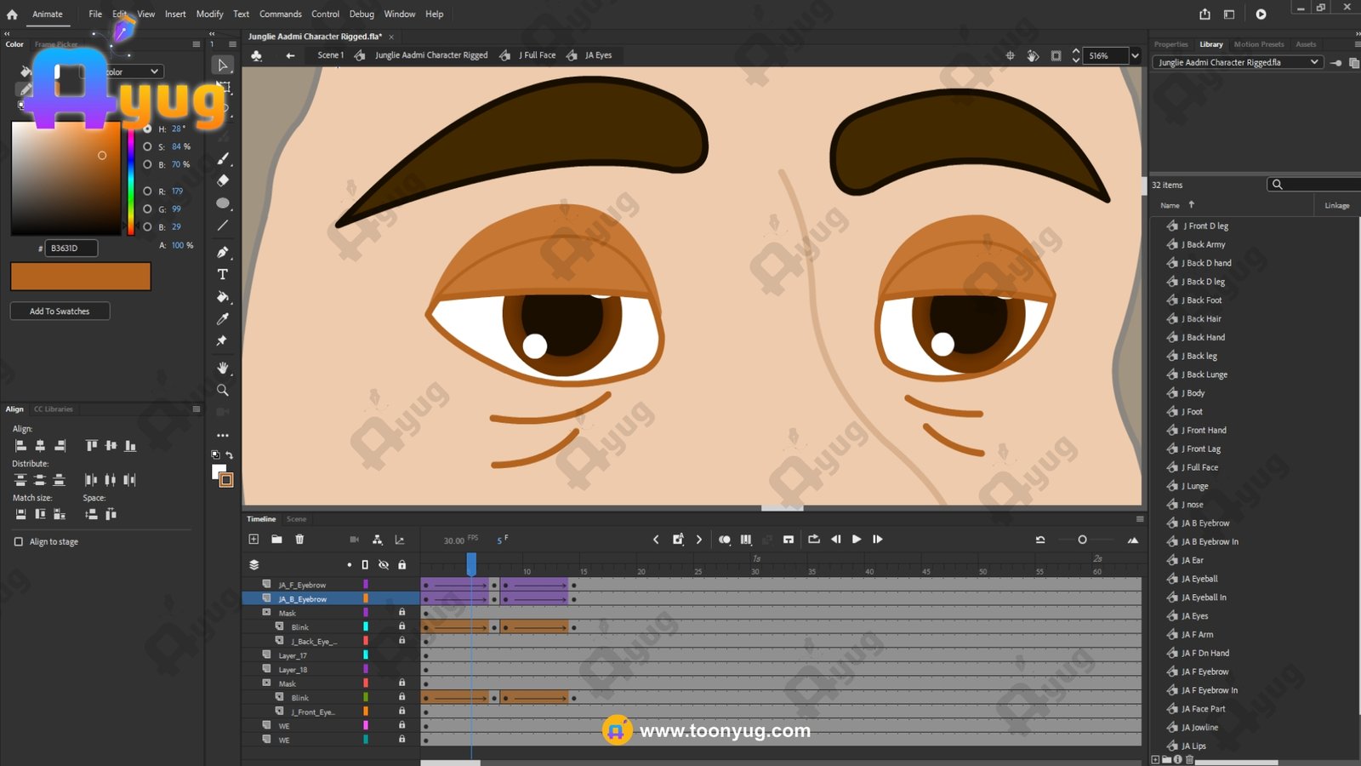
Task: Open the Modify menu
Action: click(x=209, y=14)
